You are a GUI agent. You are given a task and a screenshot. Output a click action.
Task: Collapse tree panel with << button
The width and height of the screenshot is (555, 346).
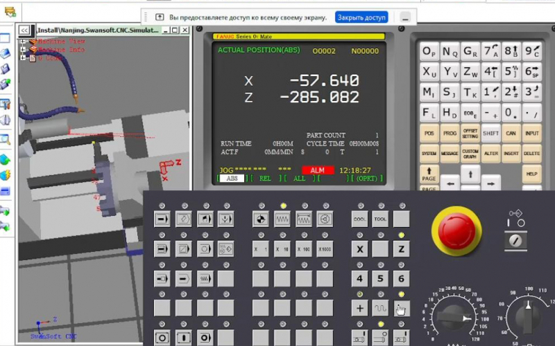click(24, 30)
